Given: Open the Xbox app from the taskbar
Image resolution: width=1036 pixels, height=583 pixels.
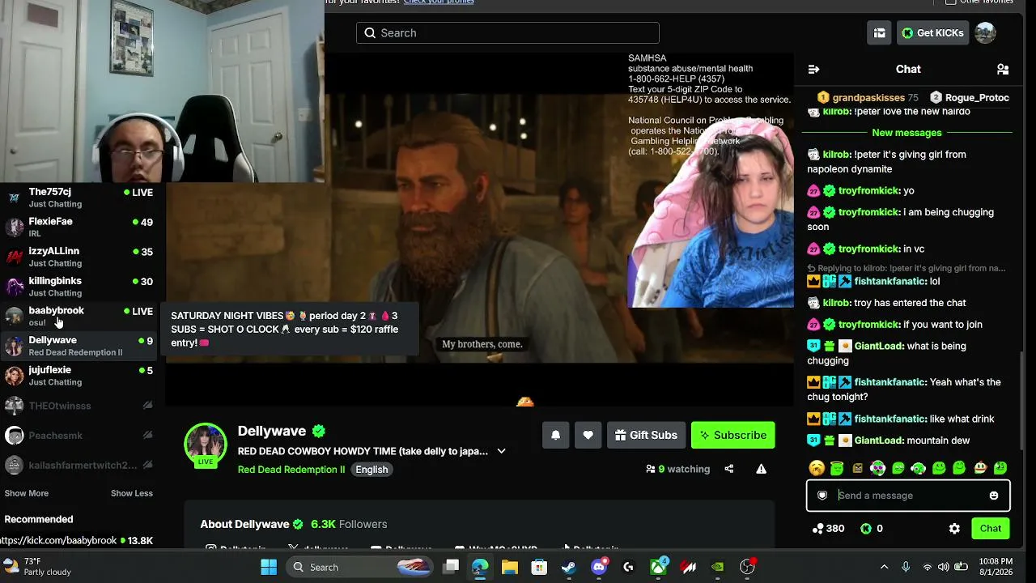Looking at the screenshot, I should 659,567.
